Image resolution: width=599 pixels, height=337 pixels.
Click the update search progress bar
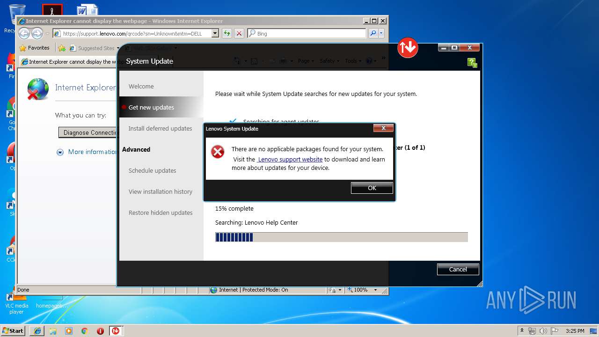coord(341,237)
